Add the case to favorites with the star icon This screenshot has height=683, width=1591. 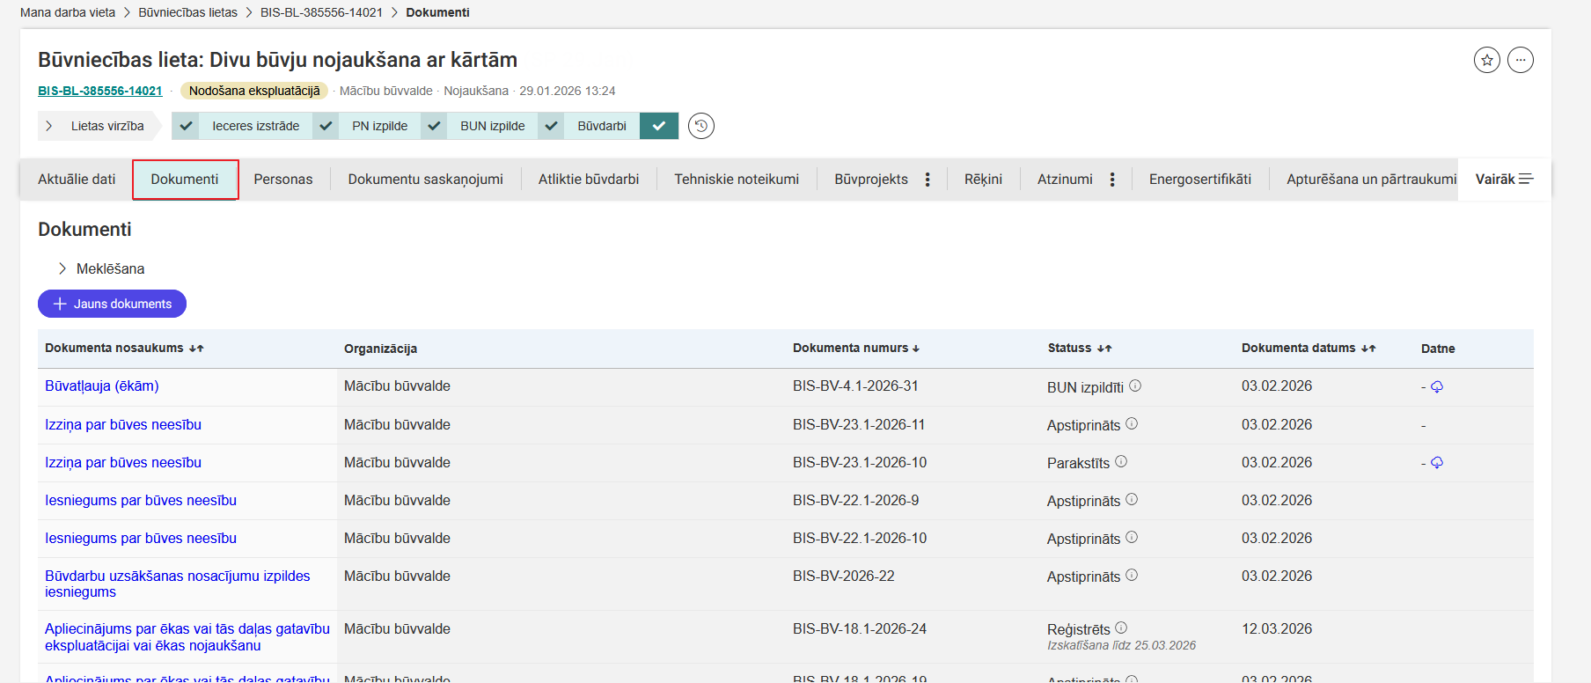pos(1487,60)
